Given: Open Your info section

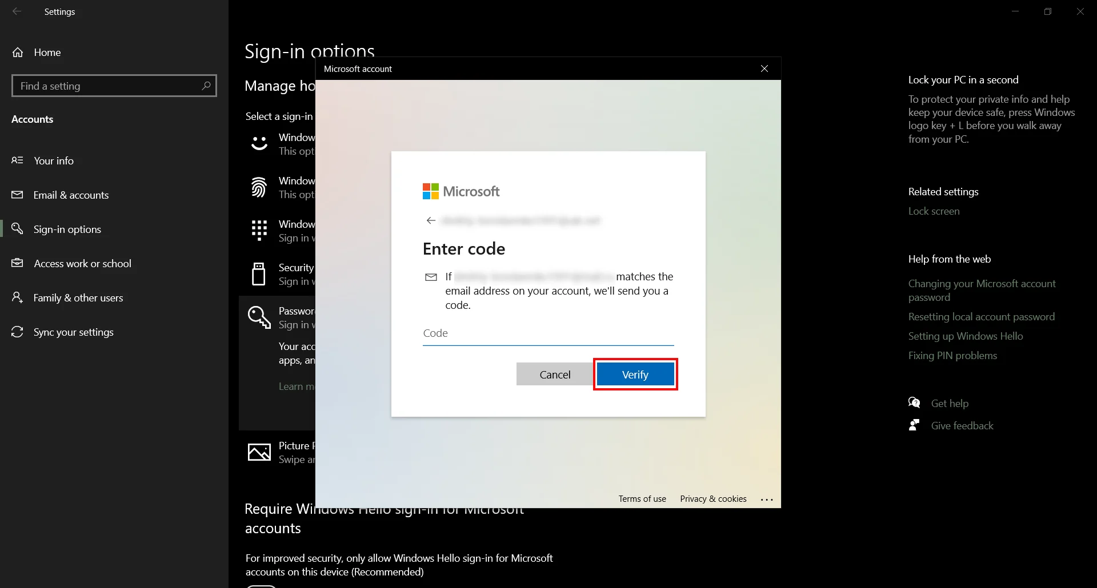Looking at the screenshot, I should (53, 161).
